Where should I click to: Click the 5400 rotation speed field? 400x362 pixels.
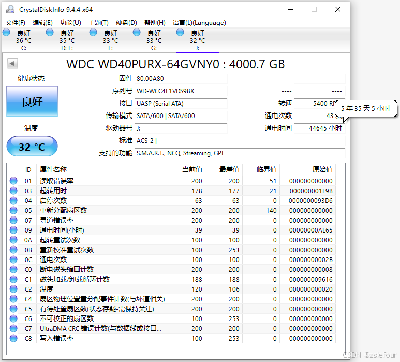click(x=320, y=104)
